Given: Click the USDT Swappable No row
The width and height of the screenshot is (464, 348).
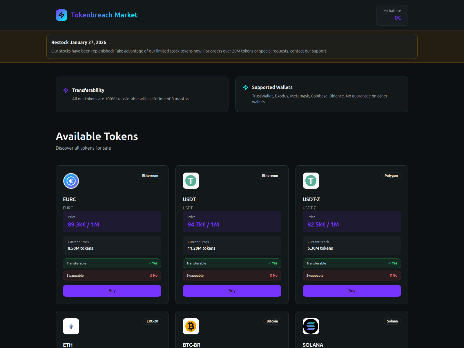Looking at the screenshot, I should [232, 275].
